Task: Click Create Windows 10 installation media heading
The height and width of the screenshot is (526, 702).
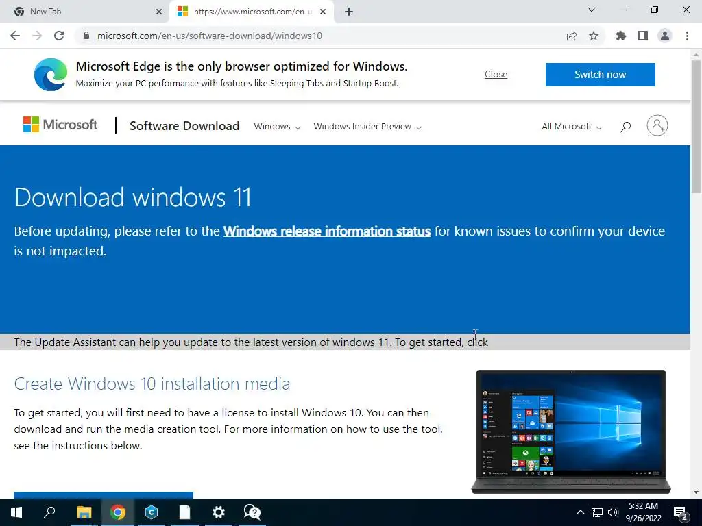Action: click(x=152, y=384)
